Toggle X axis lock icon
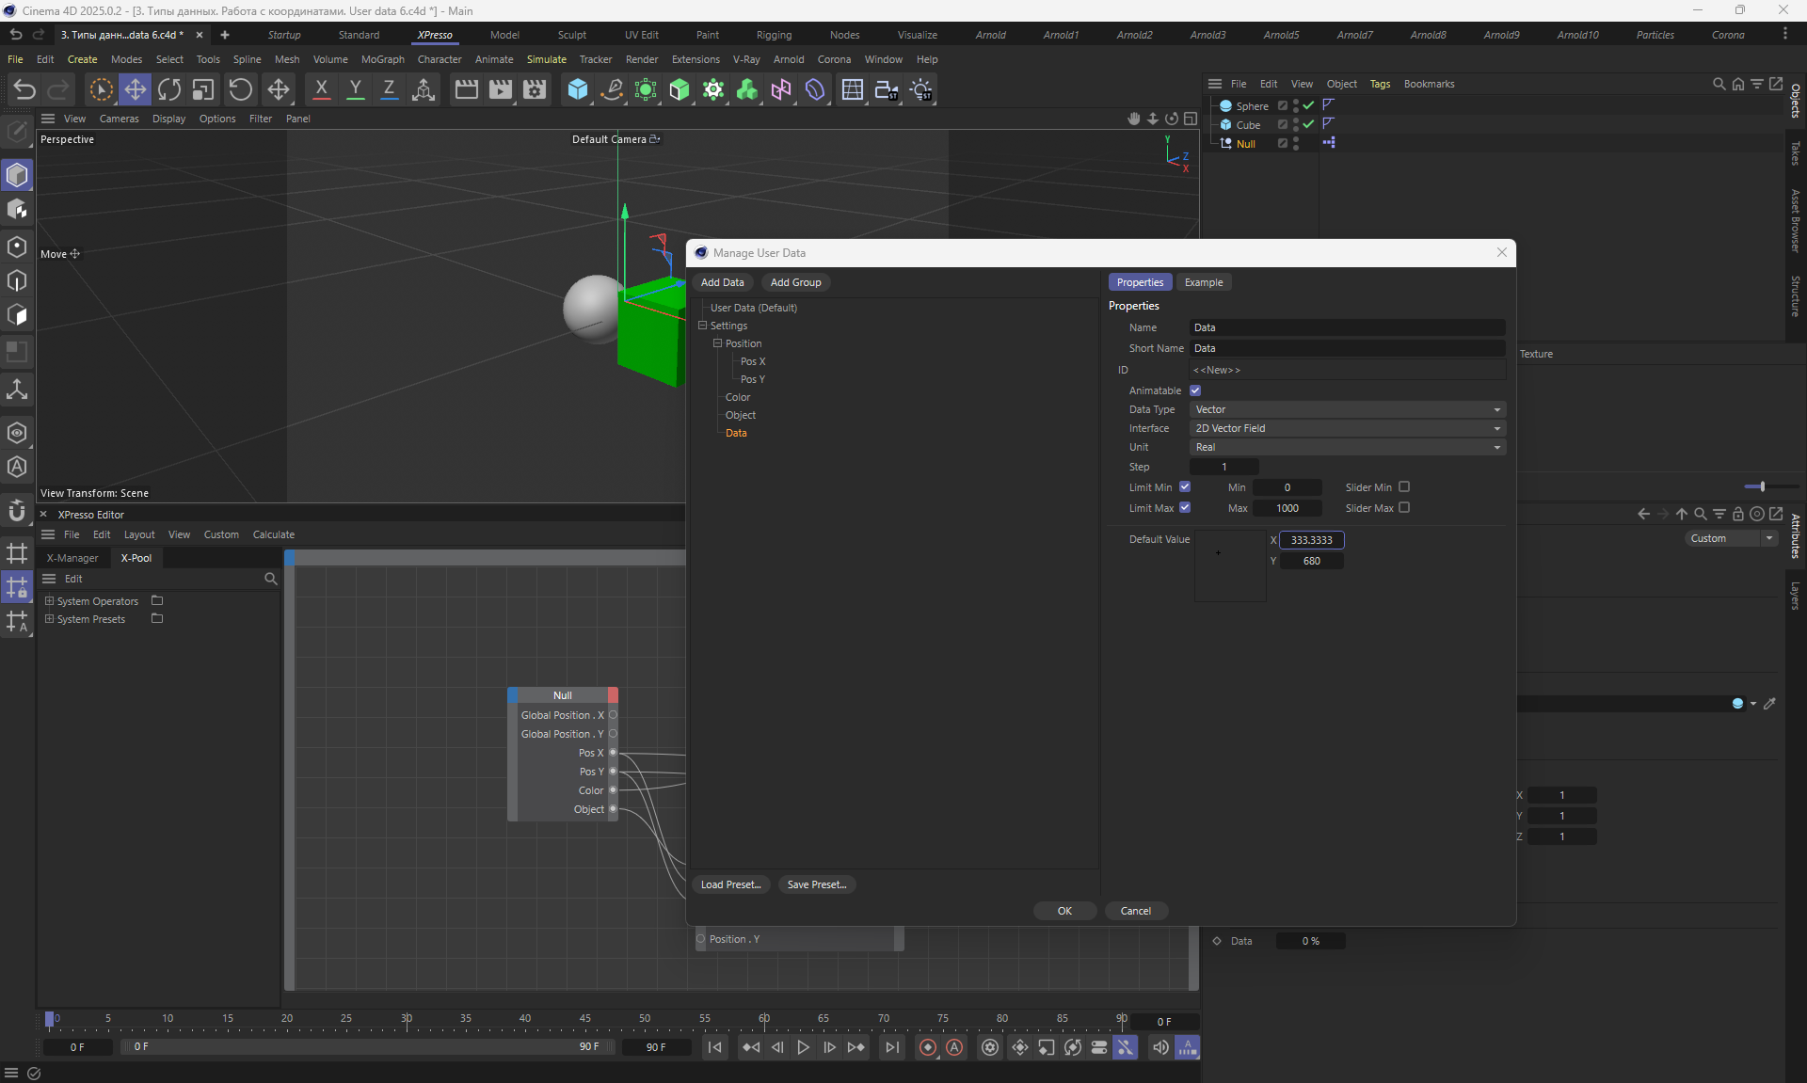This screenshot has height=1083, width=1807. coord(321,89)
